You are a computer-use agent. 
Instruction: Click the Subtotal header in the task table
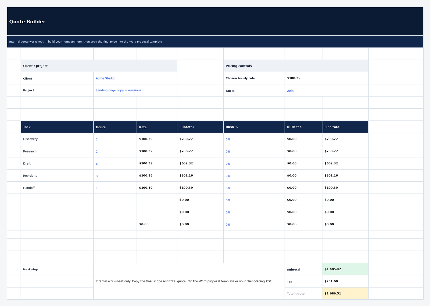point(187,127)
